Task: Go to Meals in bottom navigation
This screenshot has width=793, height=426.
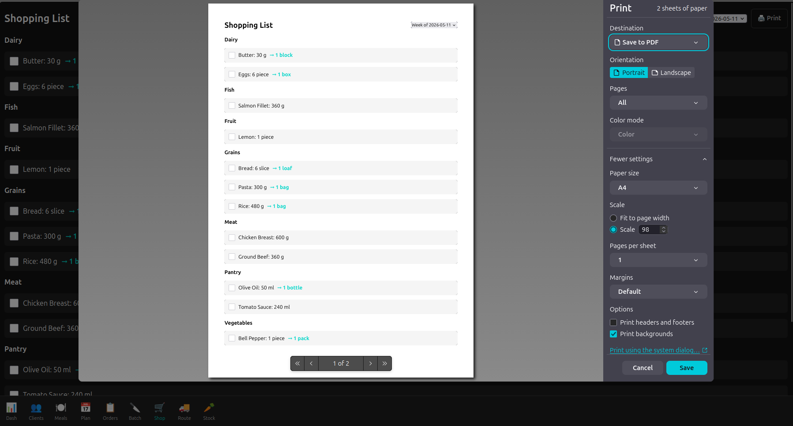Action: pyautogui.click(x=61, y=411)
